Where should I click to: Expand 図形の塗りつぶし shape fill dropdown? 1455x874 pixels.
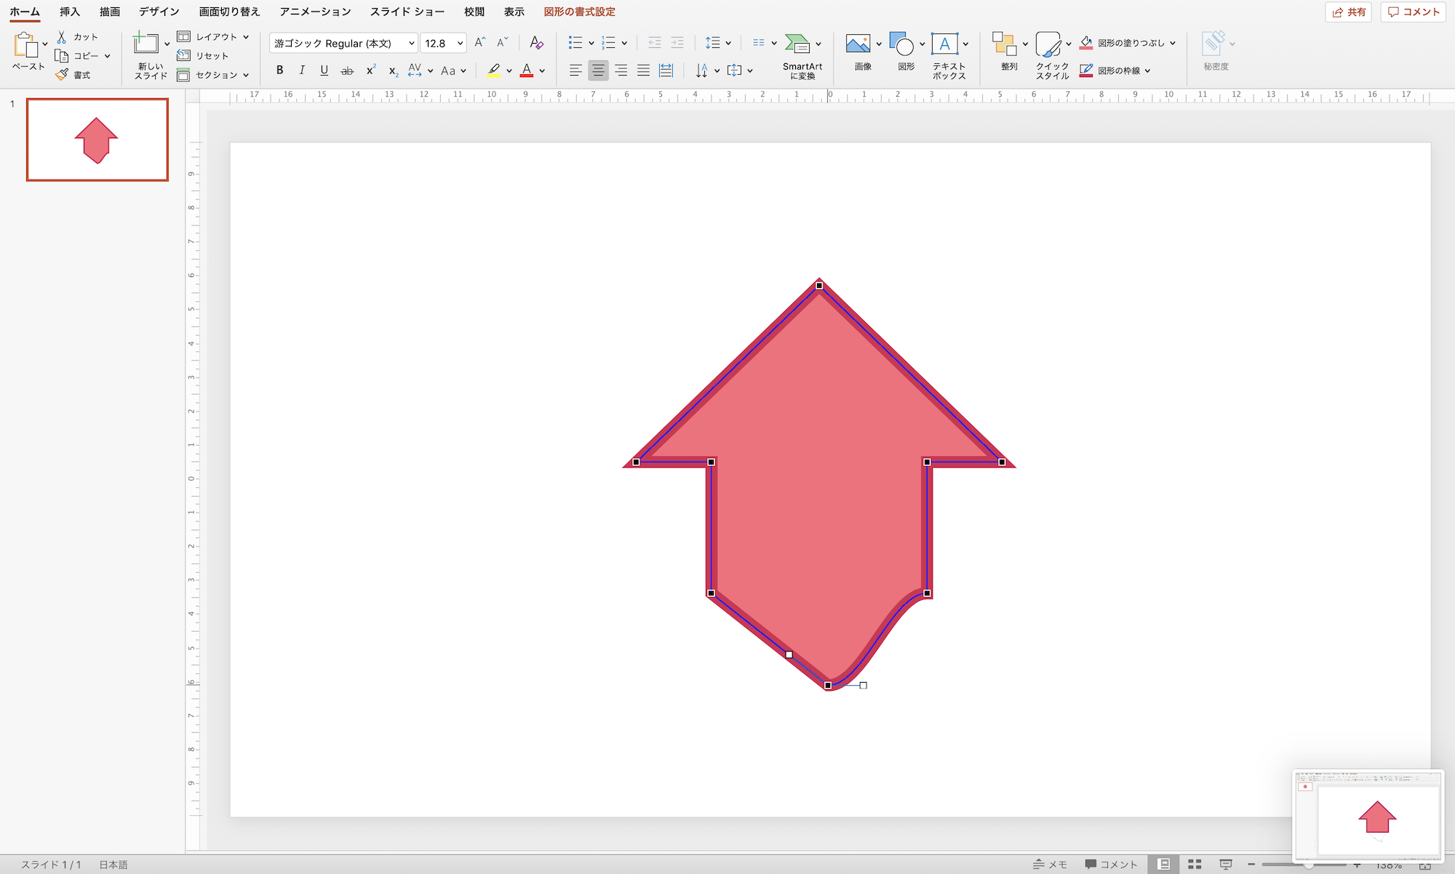coord(1173,43)
